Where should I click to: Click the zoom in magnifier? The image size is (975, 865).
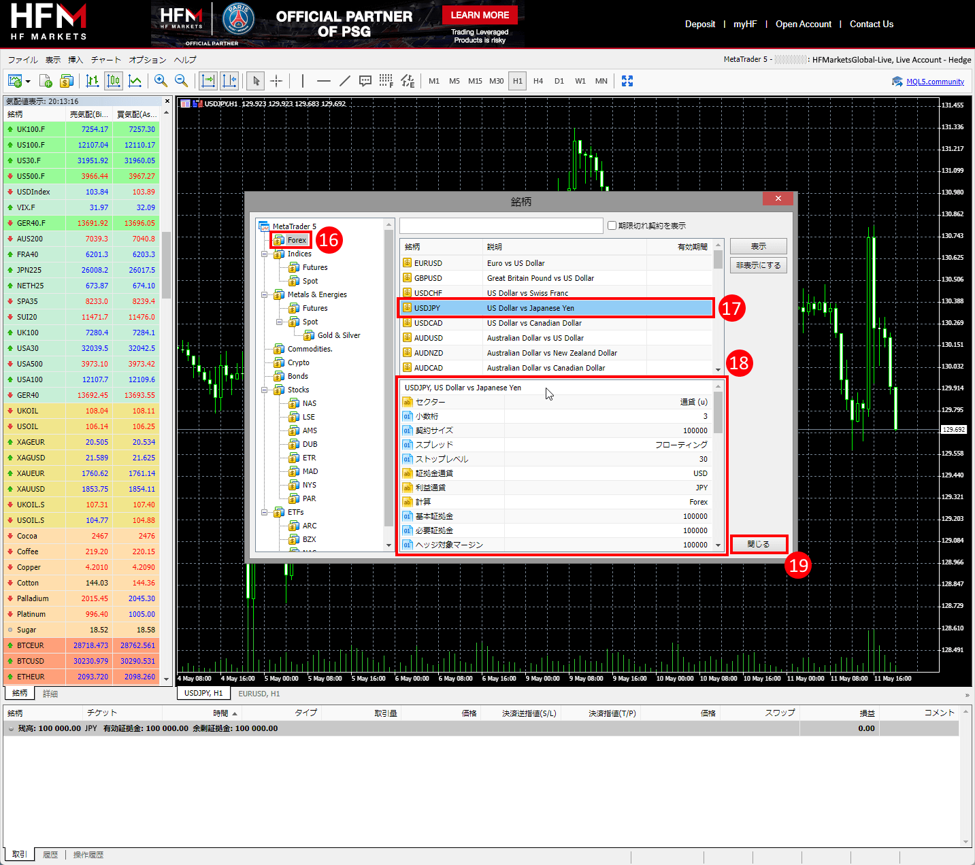(x=161, y=81)
